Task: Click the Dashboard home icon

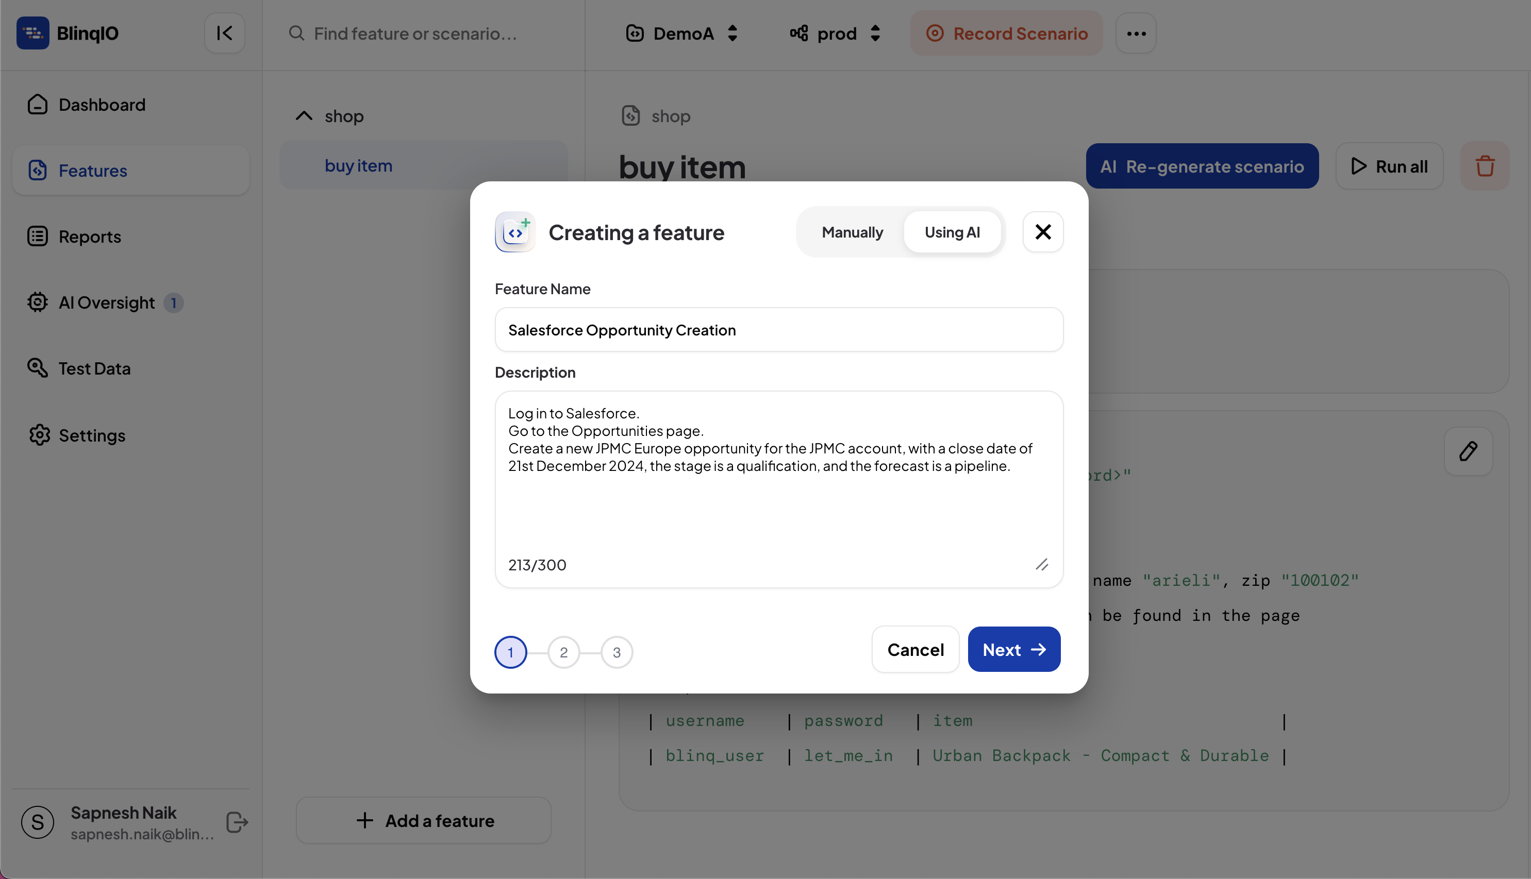Action: 38,105
